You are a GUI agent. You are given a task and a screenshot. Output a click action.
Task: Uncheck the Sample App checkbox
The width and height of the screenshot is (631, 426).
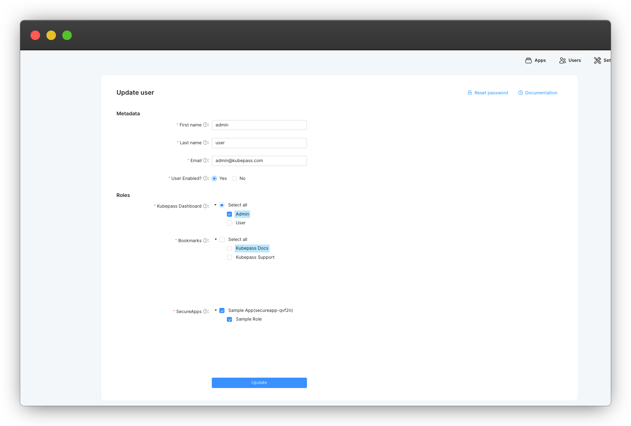coord(222,311)
